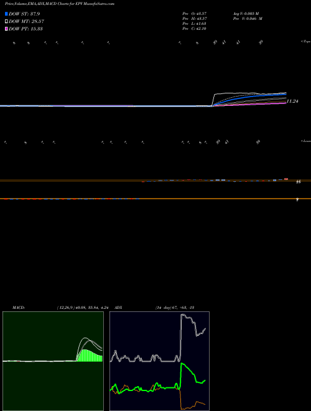Select the 'DOW MT: 28.57' legend label
311x411 pixels.
[26, 21]
